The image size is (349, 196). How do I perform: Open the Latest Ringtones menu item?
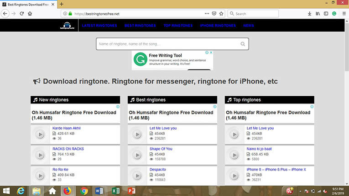tap(99, 26)
